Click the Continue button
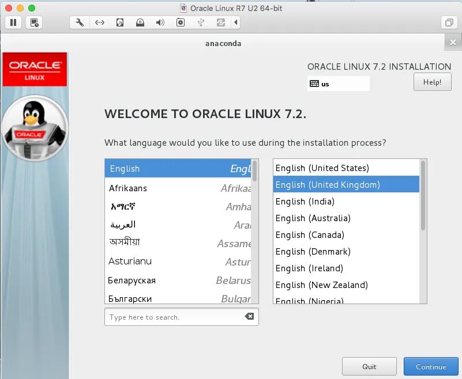The height and width of the screenshot is (379, 462). pos(431,366)
